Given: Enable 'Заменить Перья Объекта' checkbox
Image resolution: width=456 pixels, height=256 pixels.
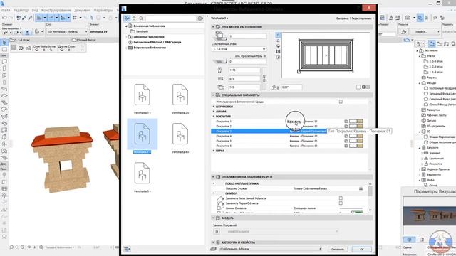Looking at the screenshot, I should 341,203.
